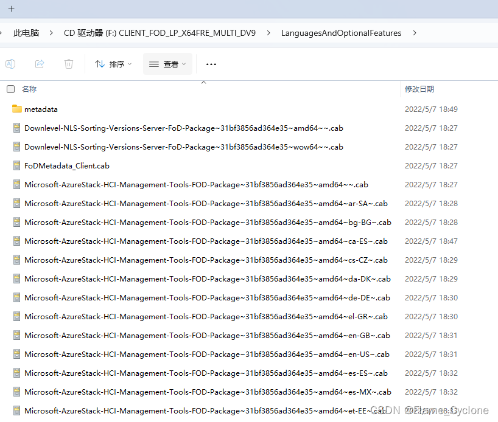
Task: Expand chevron after LanguagesAndOptionalFeatures breadcrumb
Action: [415, 33]
